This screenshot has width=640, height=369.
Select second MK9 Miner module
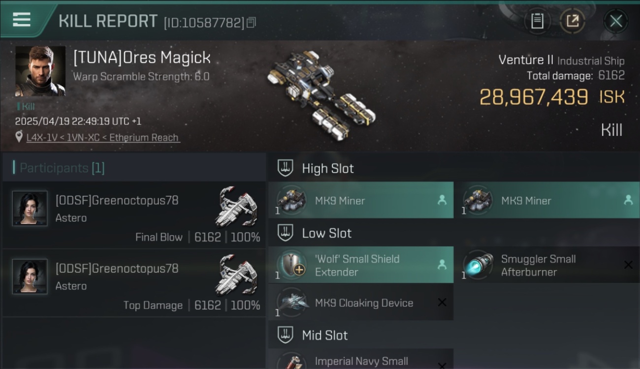pos(547,200)
